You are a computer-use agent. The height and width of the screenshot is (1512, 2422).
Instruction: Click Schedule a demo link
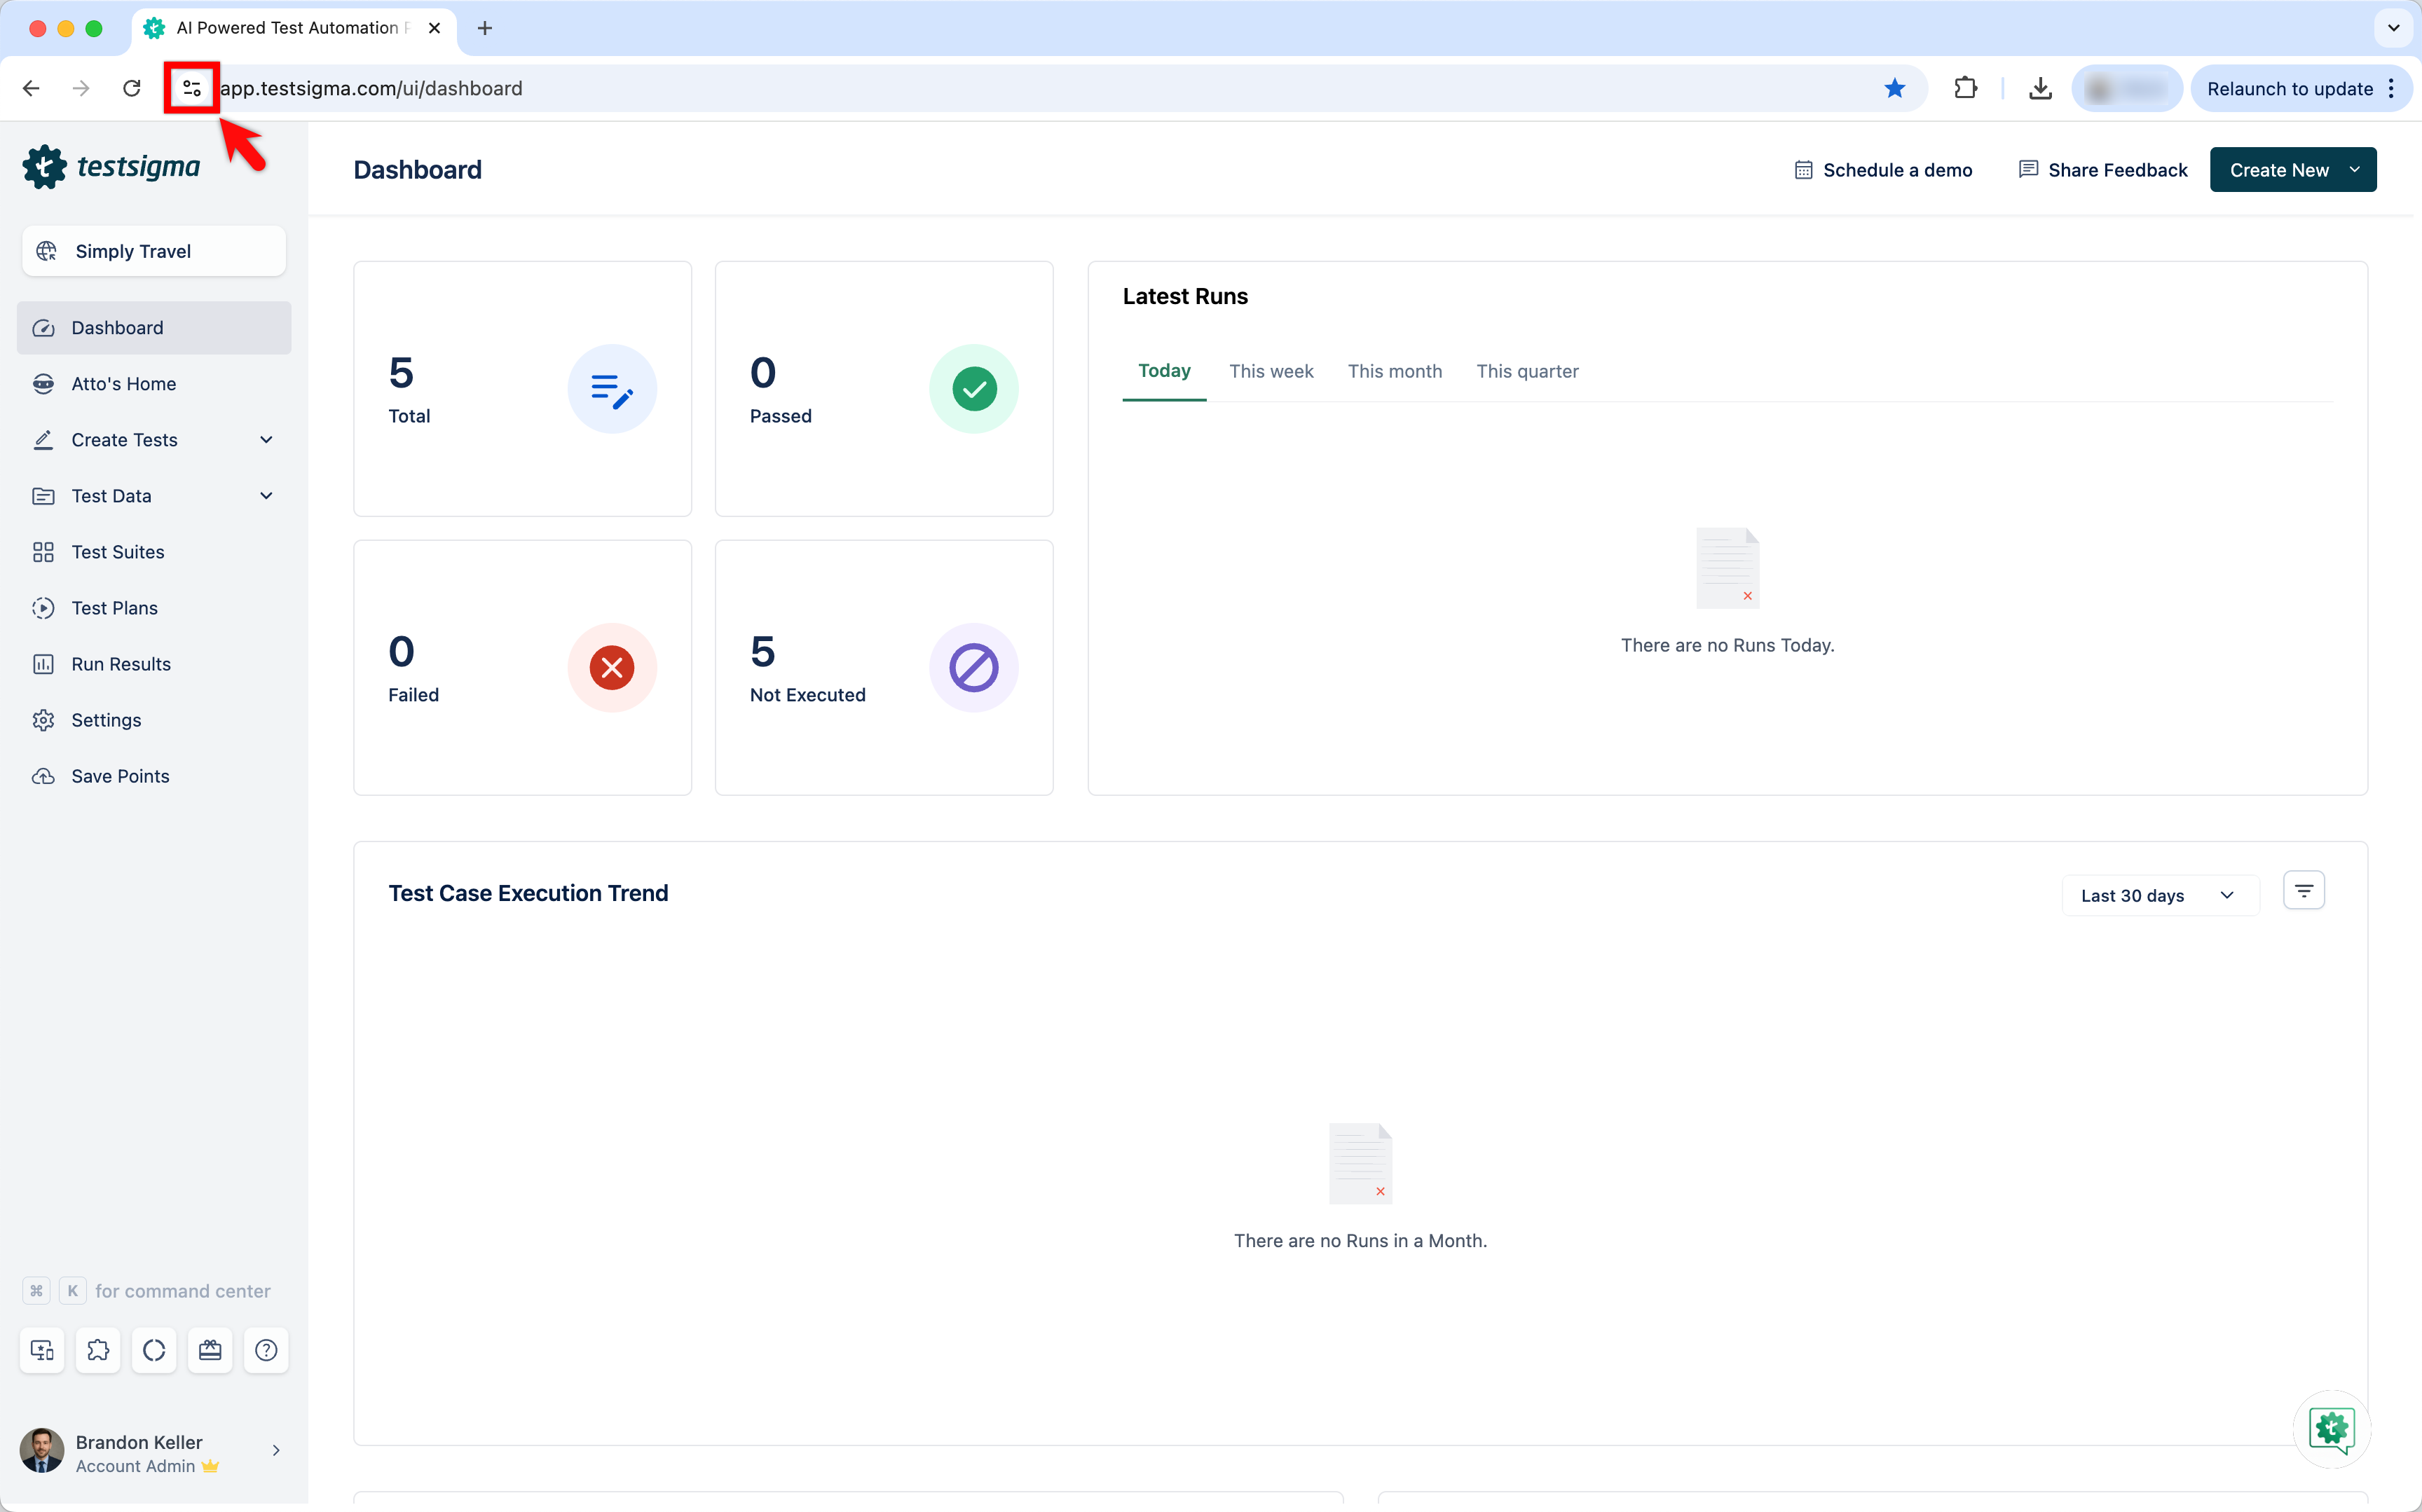click(x=1883, y=170)
